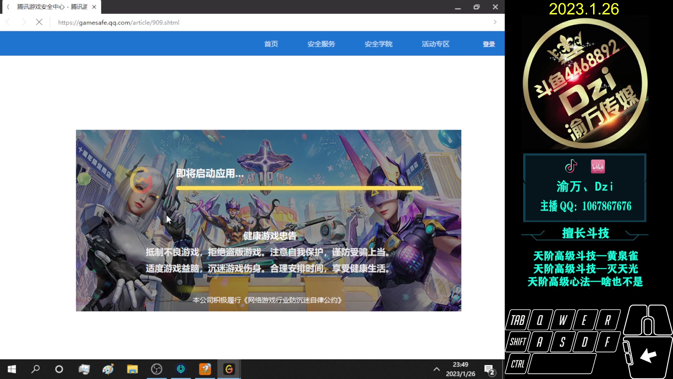Open Windows taskbar search
Screen dimensions: 673x379
[35, 369]
